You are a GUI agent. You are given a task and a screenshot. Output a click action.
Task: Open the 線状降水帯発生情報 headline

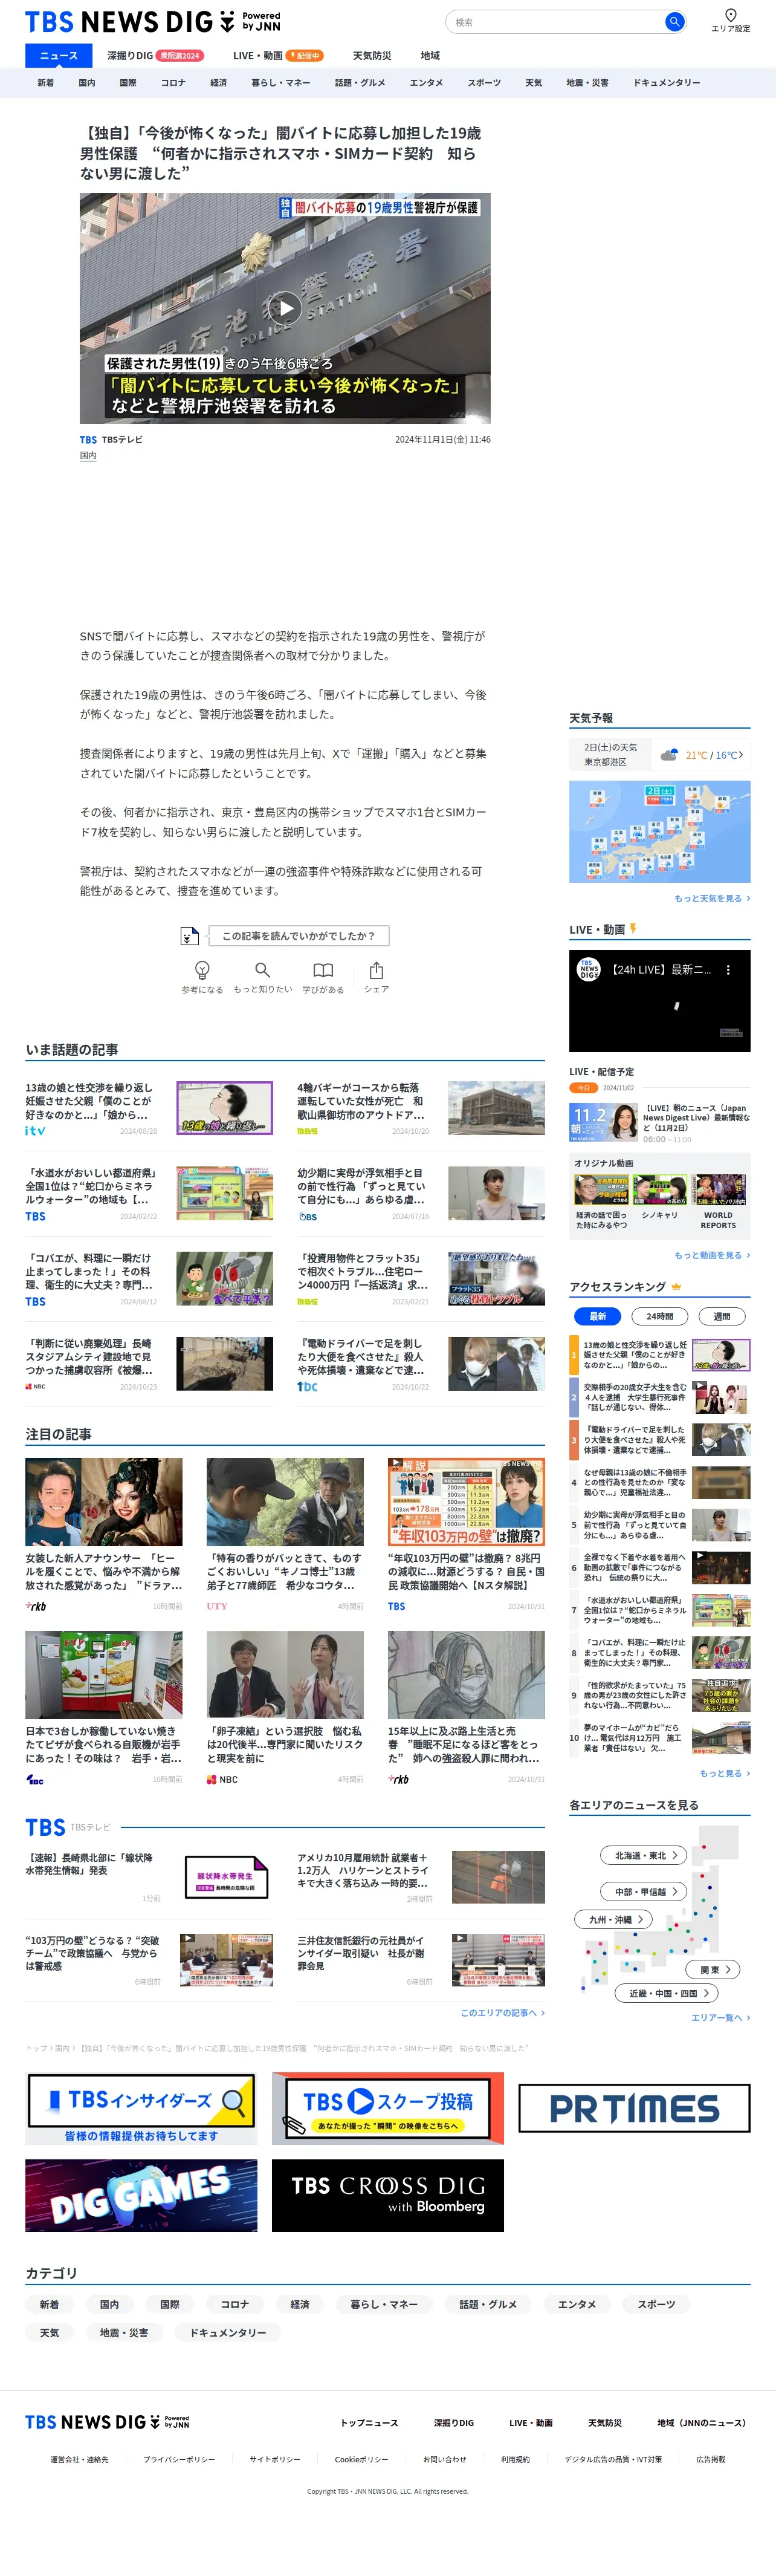click(x=89, y=1864)
